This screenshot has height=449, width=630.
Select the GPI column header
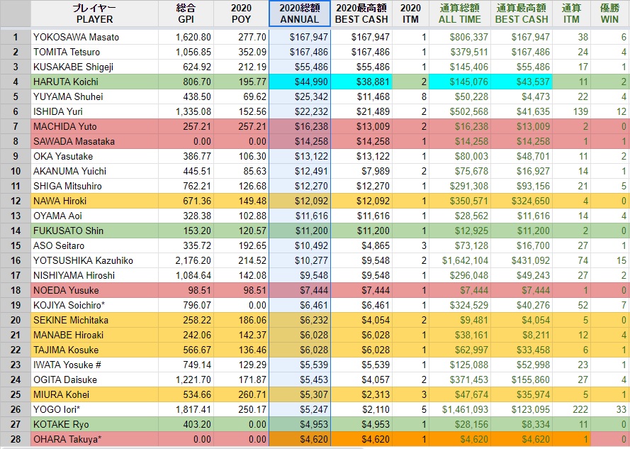pos(186,13)
